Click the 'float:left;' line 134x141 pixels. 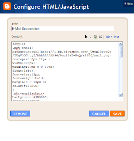click(23, 71)
